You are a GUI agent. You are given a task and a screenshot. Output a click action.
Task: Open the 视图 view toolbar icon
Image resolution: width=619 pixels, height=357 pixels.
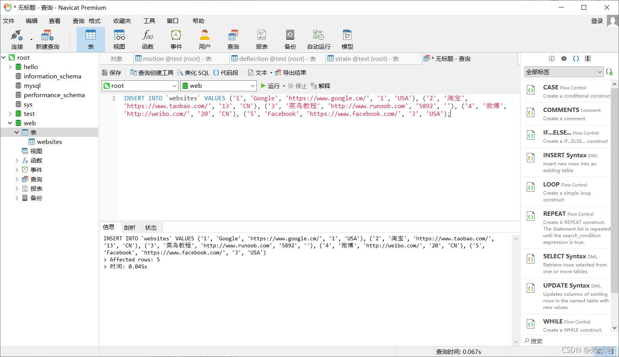click(119, 39)
